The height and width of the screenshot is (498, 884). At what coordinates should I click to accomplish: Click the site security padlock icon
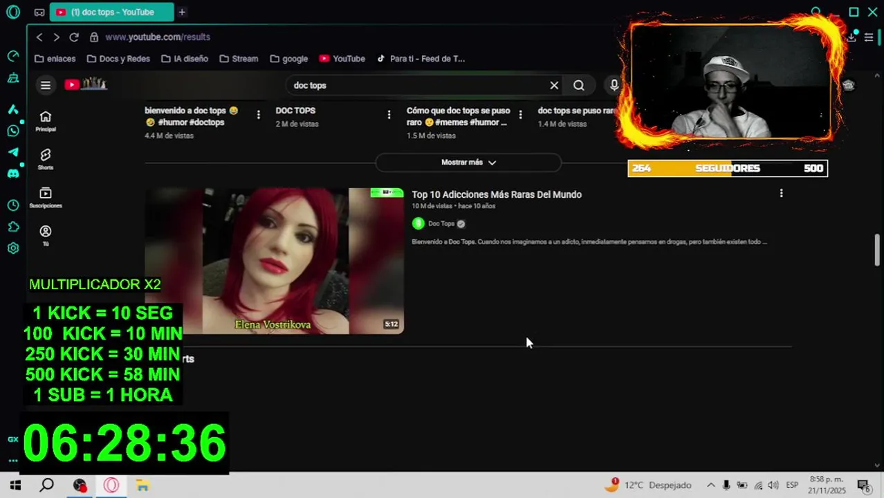(x=93, y=37)
